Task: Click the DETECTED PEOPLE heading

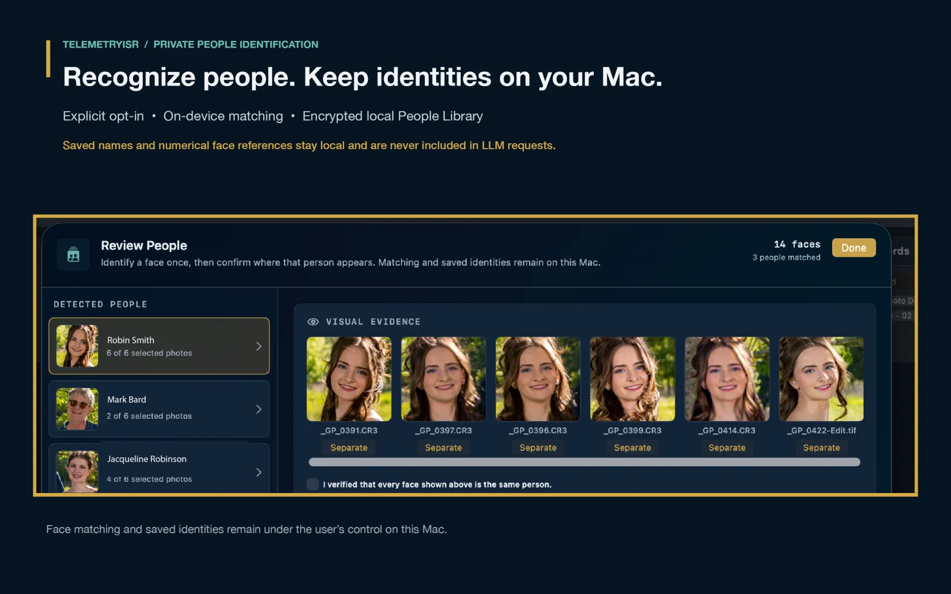Action: 100,304
